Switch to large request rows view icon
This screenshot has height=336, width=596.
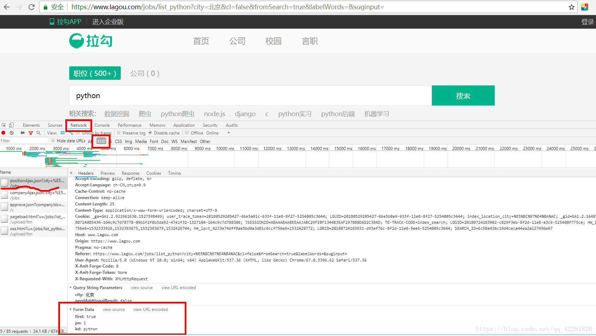pyautogui.click(x=63, y=133)
